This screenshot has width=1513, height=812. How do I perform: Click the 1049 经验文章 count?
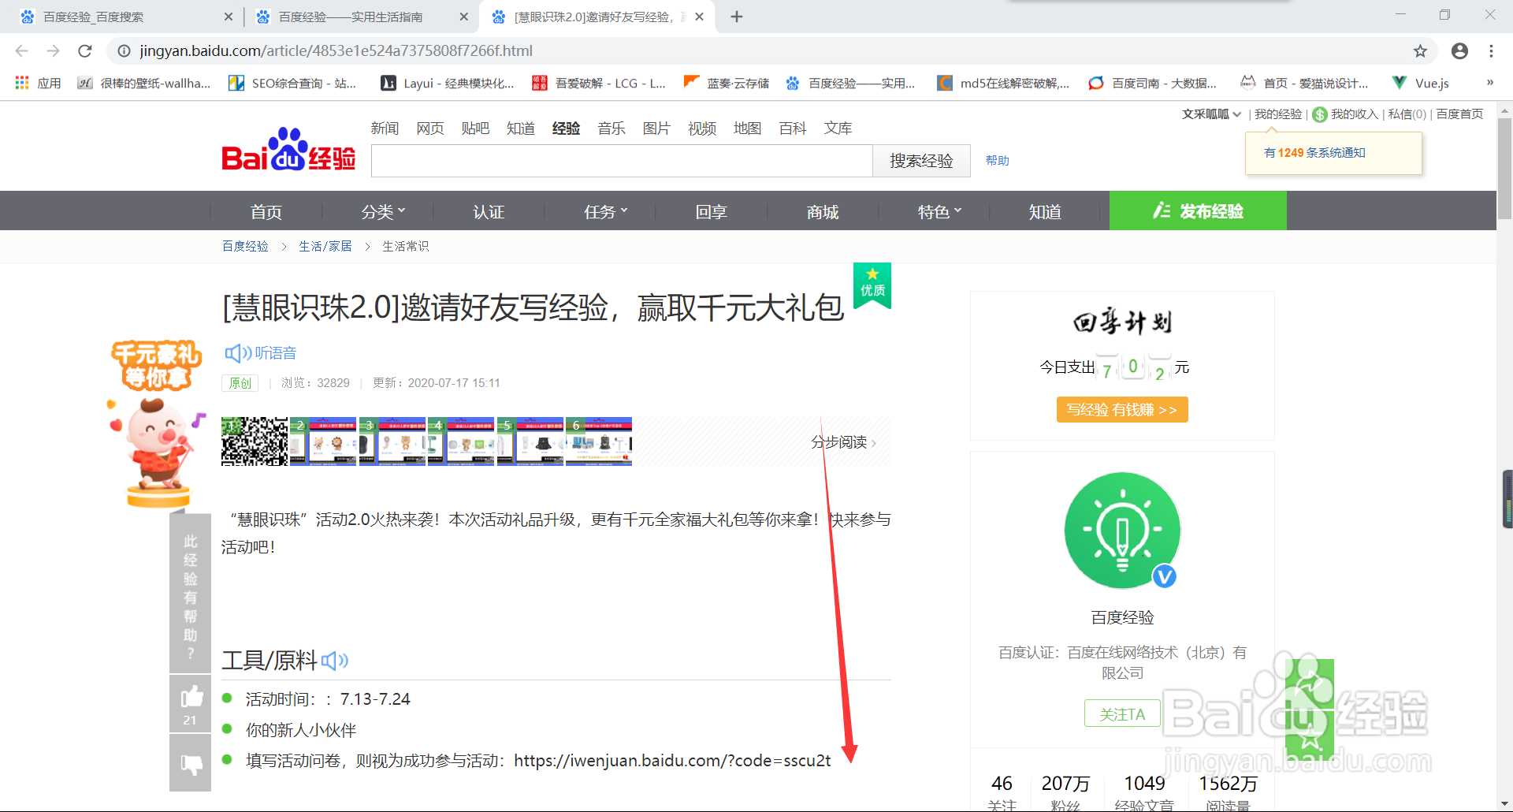(1144, 792)
